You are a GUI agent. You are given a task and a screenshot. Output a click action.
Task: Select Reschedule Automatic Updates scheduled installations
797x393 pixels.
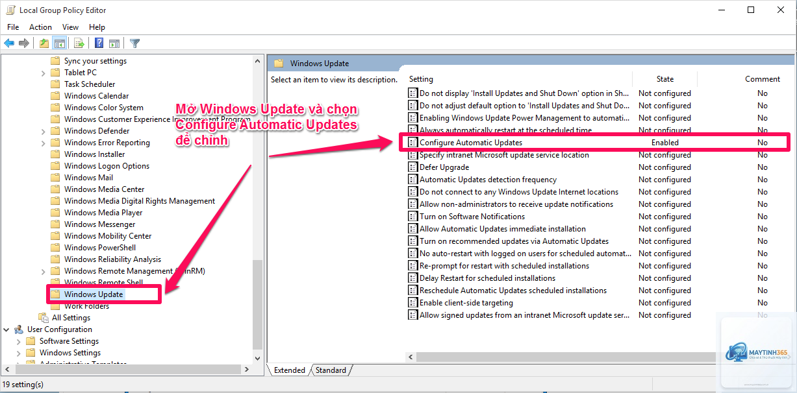click(513, 291)
